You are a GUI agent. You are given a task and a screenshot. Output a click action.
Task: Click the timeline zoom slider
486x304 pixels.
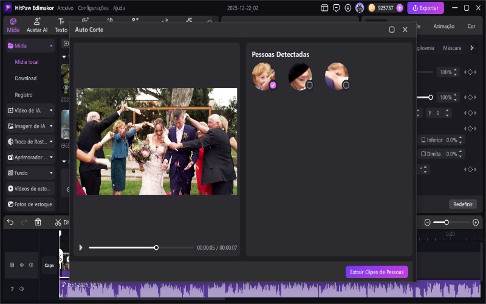coord(452,223)
